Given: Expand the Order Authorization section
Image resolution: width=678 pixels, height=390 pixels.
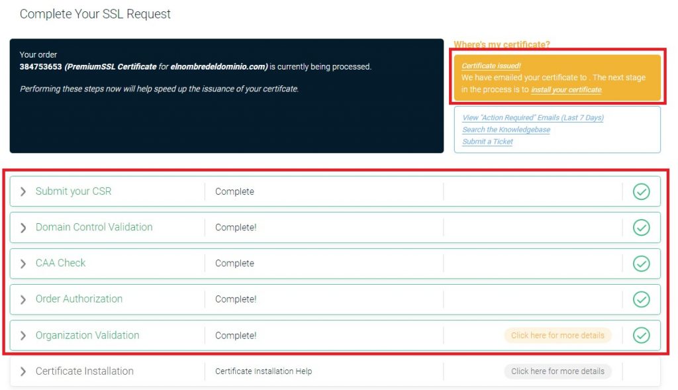Looking at the screenshot, I should click(23, 299).
